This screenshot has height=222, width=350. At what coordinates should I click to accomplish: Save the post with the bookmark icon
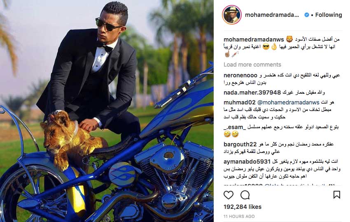(x=336, y=194)
